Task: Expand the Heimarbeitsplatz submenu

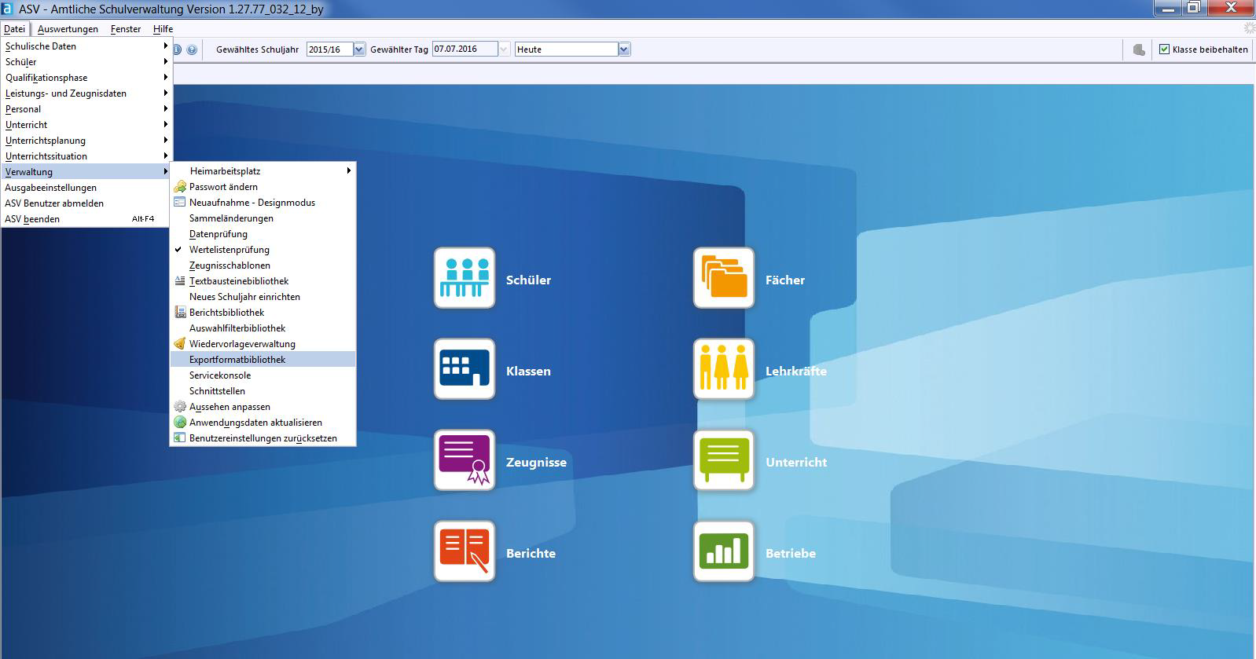Action: pyautogui.click(x=263, y=171)
